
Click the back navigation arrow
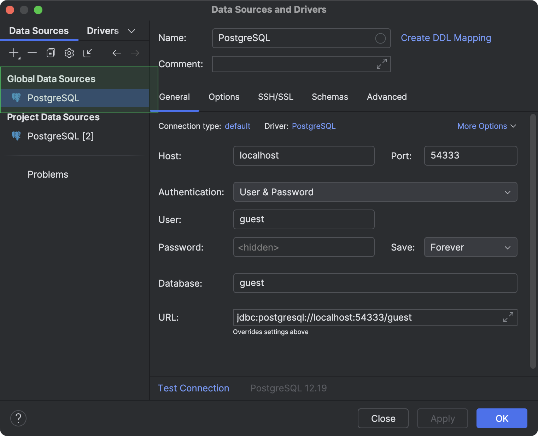(x=117, y=53)
